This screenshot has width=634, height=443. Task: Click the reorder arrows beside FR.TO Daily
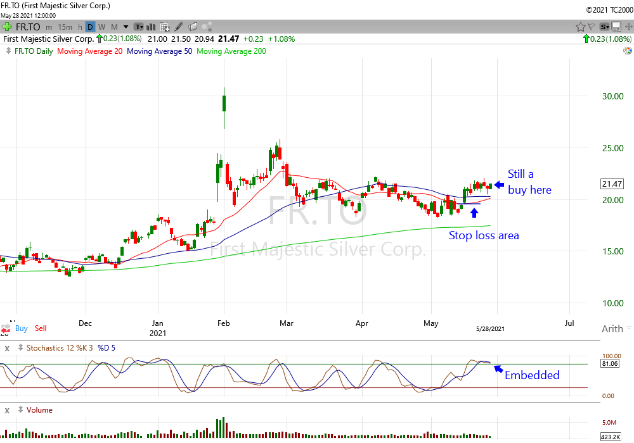pyautogui.click(x=8, y=51)
